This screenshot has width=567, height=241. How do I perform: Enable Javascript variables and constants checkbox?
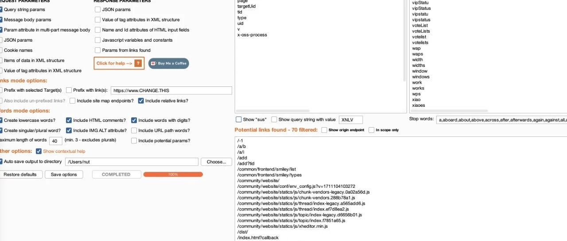97,40
